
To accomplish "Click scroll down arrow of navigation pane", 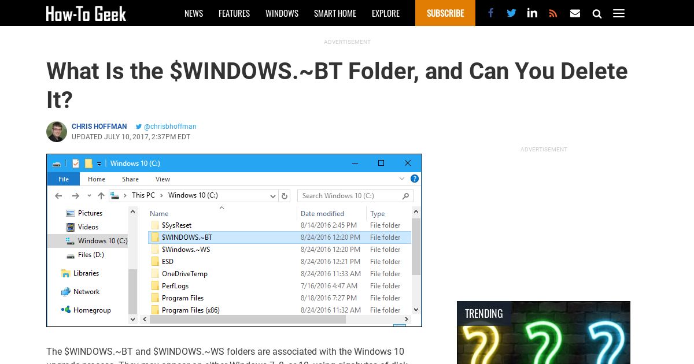I will click(133, 319).
